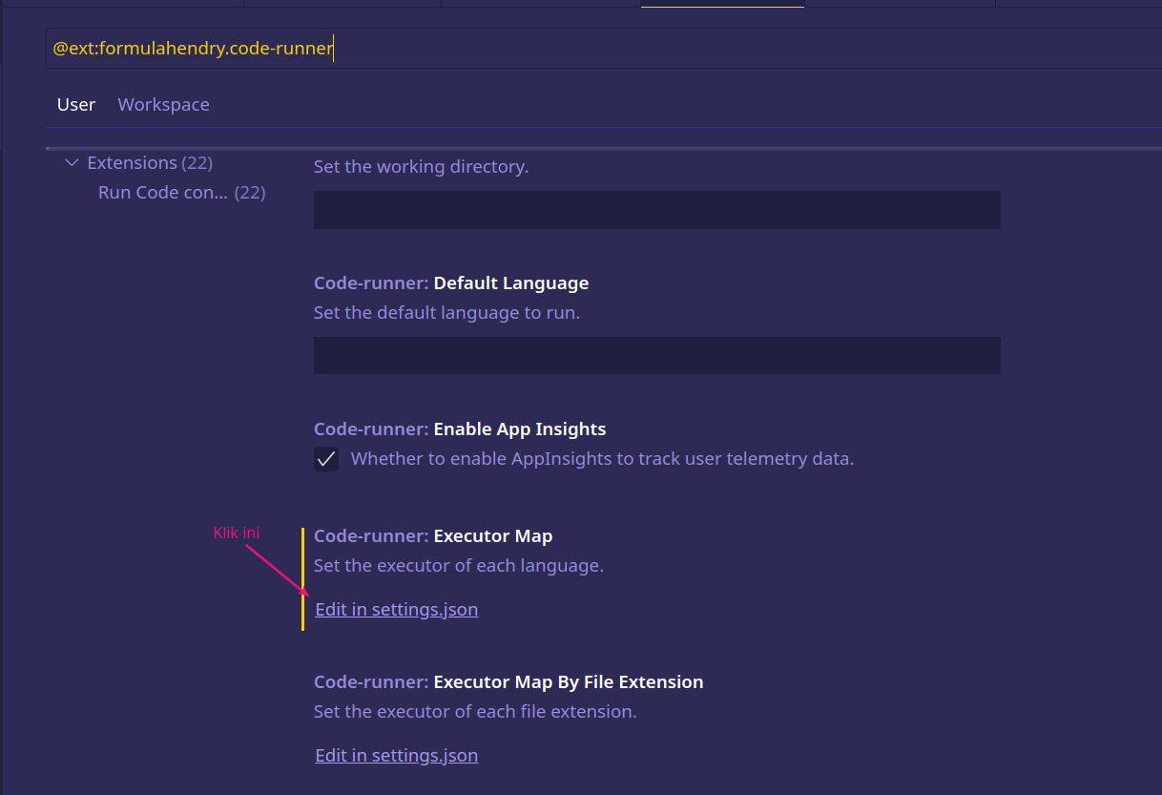
Task: Click the 'Set the executor of each language' description
Action: pos(458,565)
